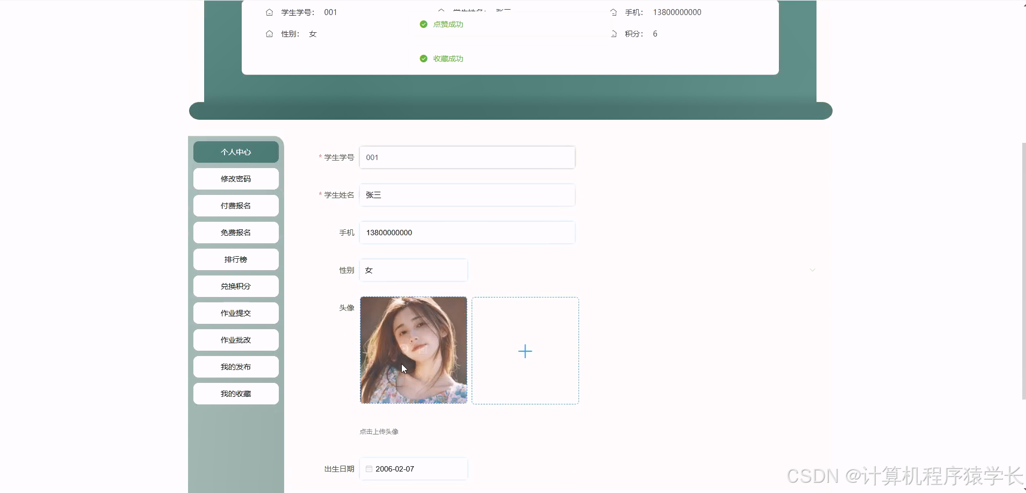Click phone icon next to 手机 number
Screen dimensions: 1026x493
click(614, 12)
